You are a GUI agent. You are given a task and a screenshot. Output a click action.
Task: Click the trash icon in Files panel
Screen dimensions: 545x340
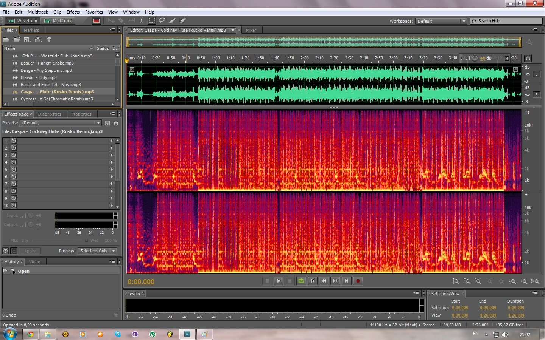click(x=49, y=40)
